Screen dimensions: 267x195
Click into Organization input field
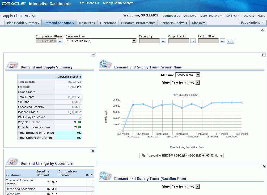tap(179, 41)
